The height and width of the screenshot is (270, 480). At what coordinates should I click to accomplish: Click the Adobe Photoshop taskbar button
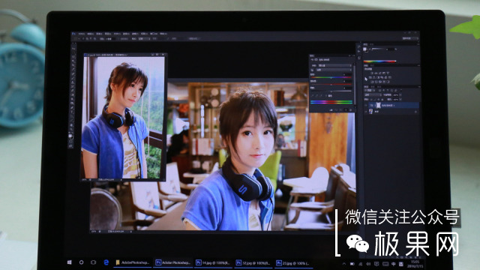[x=173, y=262]
